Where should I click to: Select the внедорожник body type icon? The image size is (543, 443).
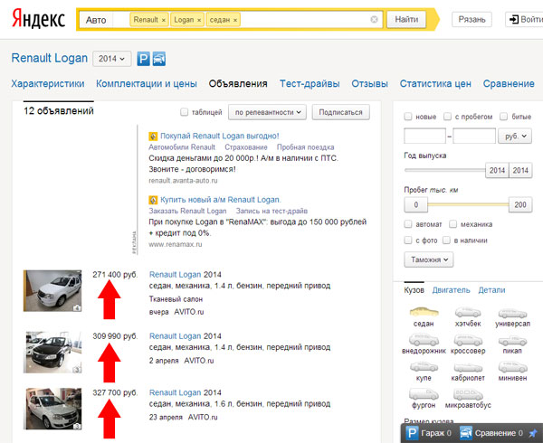(x=424, y=340)
